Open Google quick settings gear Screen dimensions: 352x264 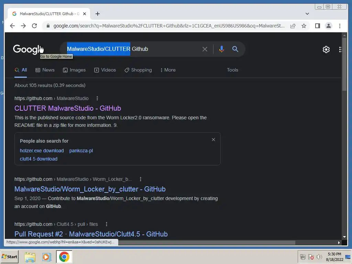(326, 49)
